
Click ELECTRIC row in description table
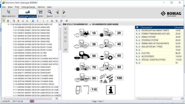click(159, 53)
